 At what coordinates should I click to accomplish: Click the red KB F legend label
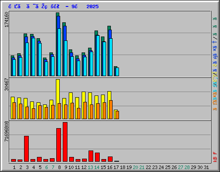[x=215, y=157]
